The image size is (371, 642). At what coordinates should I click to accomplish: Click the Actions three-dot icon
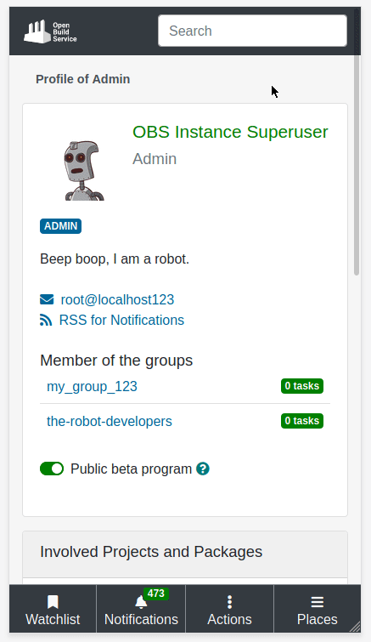click(x=229, y=602)
